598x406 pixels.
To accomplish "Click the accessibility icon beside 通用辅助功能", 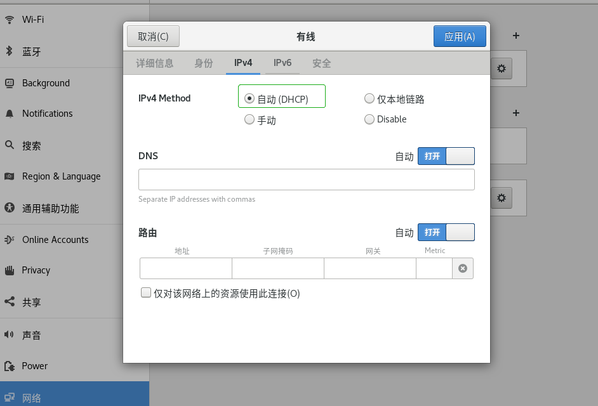I will click(10, 208).
